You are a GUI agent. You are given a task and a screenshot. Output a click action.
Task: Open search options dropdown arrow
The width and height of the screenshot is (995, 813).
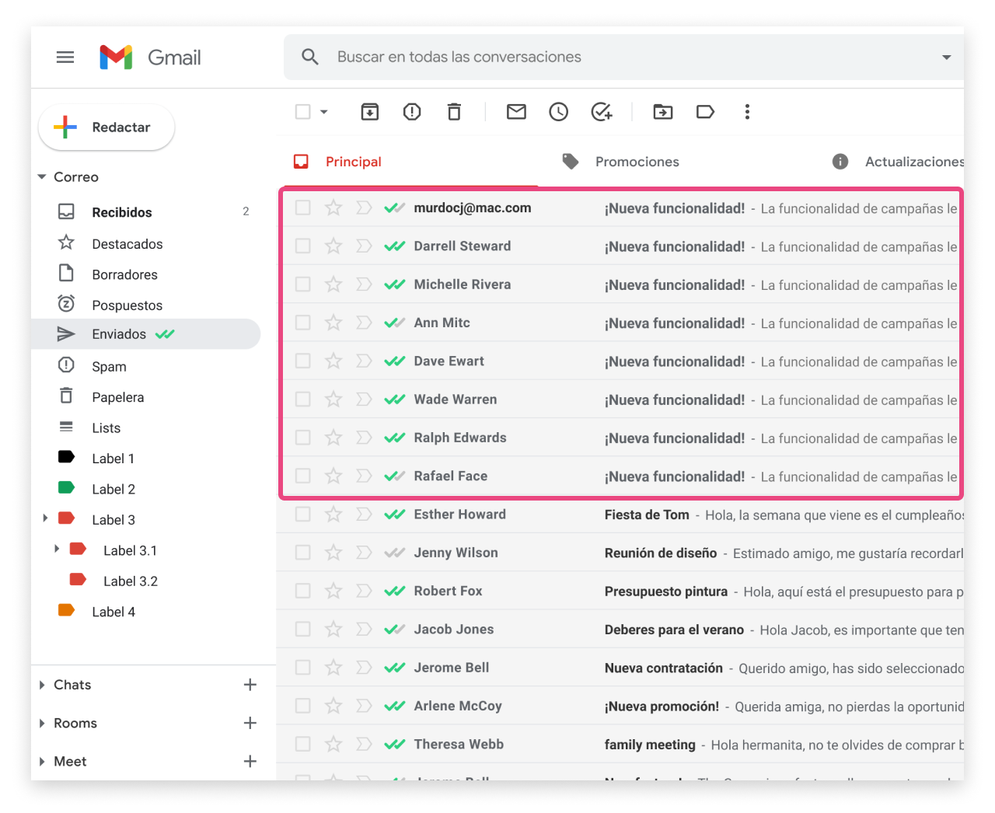click(946, 58)
